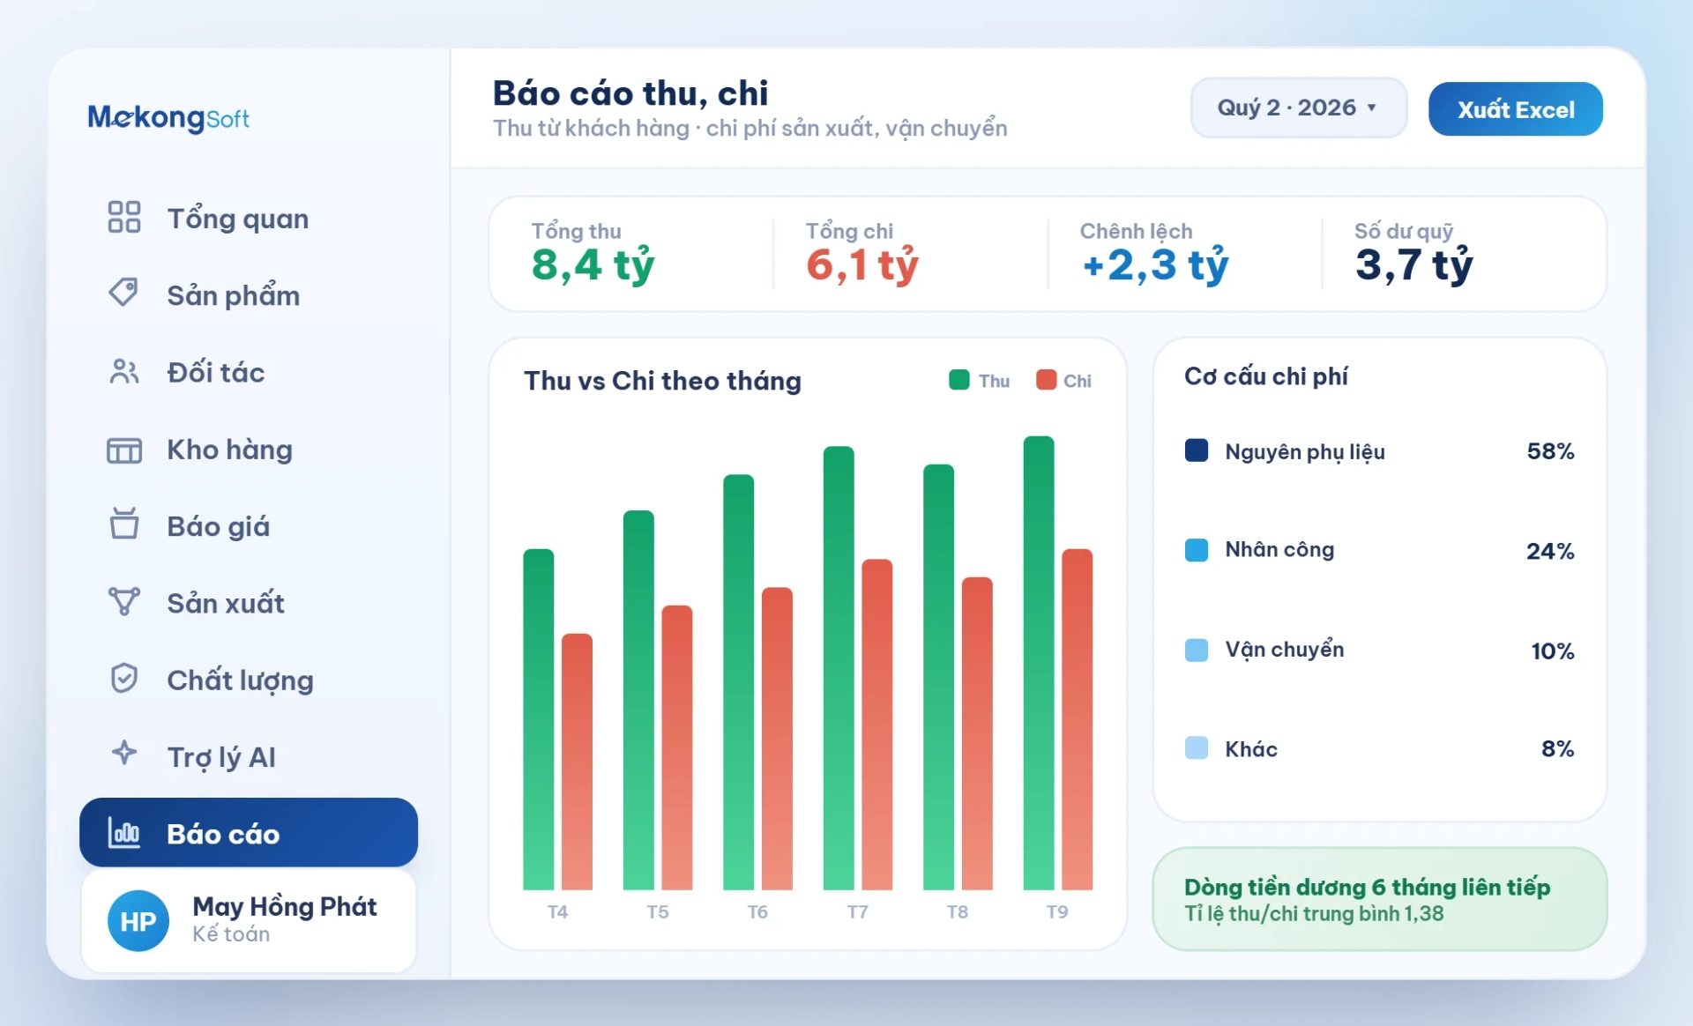Click the Sản phẩm tag icon
This screenshot has width=1693, height=1026.
[123, 293]
